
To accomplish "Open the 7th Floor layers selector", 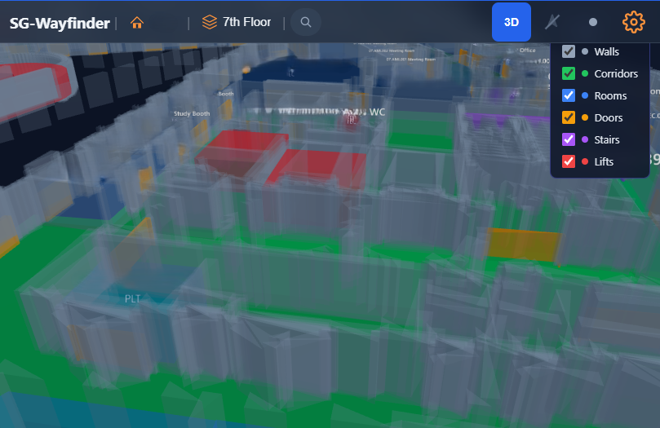I will click(x=237, y=22).
